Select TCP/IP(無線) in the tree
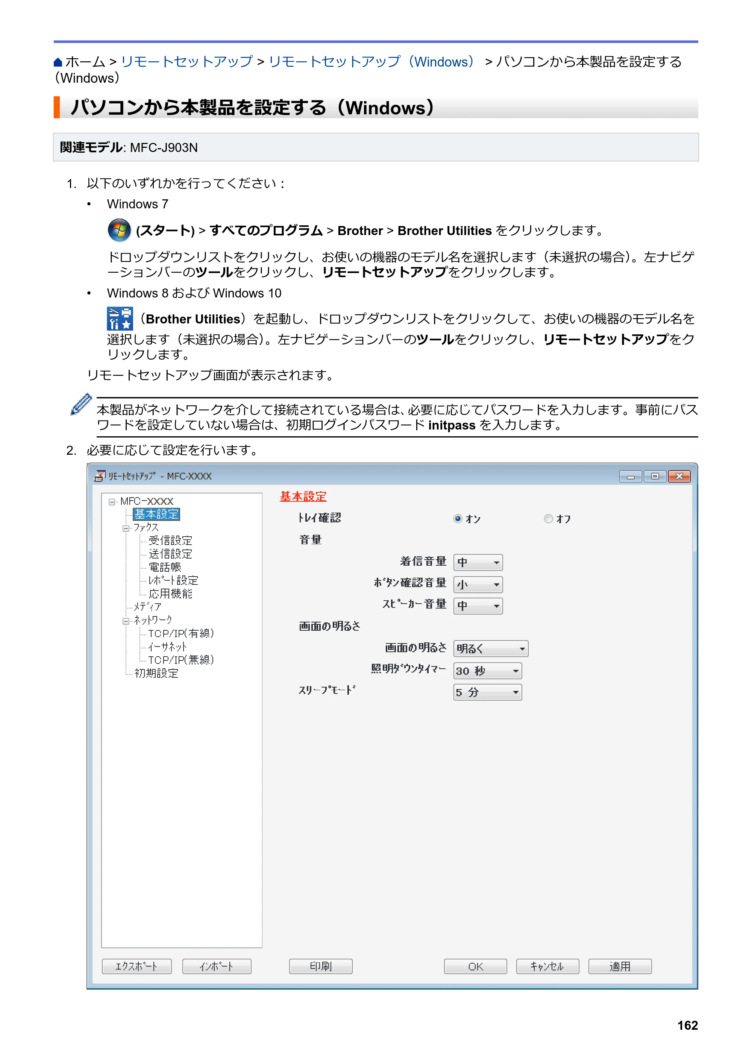The width and height of the screenshot is (752, 1064). [x=181, y=660]
